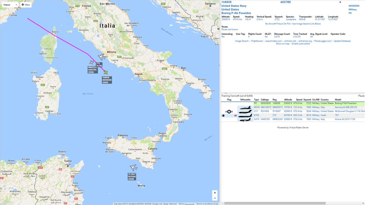Select the McDonnell Douglas C-17A row
This screenshot has height=205, width=365.
point(293,111)
